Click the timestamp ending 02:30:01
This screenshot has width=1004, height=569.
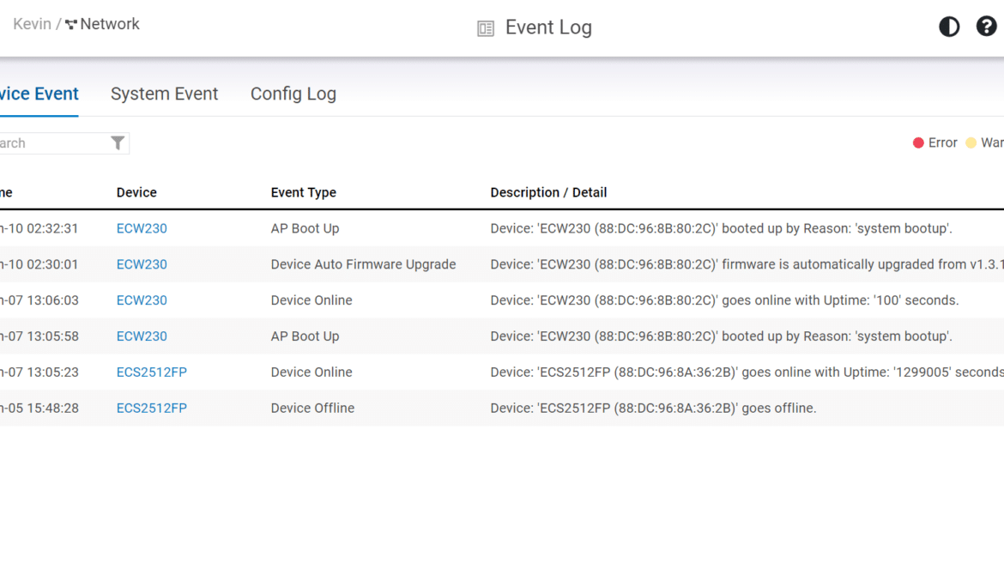coord(39,264)
